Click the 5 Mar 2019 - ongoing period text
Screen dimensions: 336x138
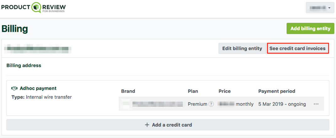pos(282,104)
